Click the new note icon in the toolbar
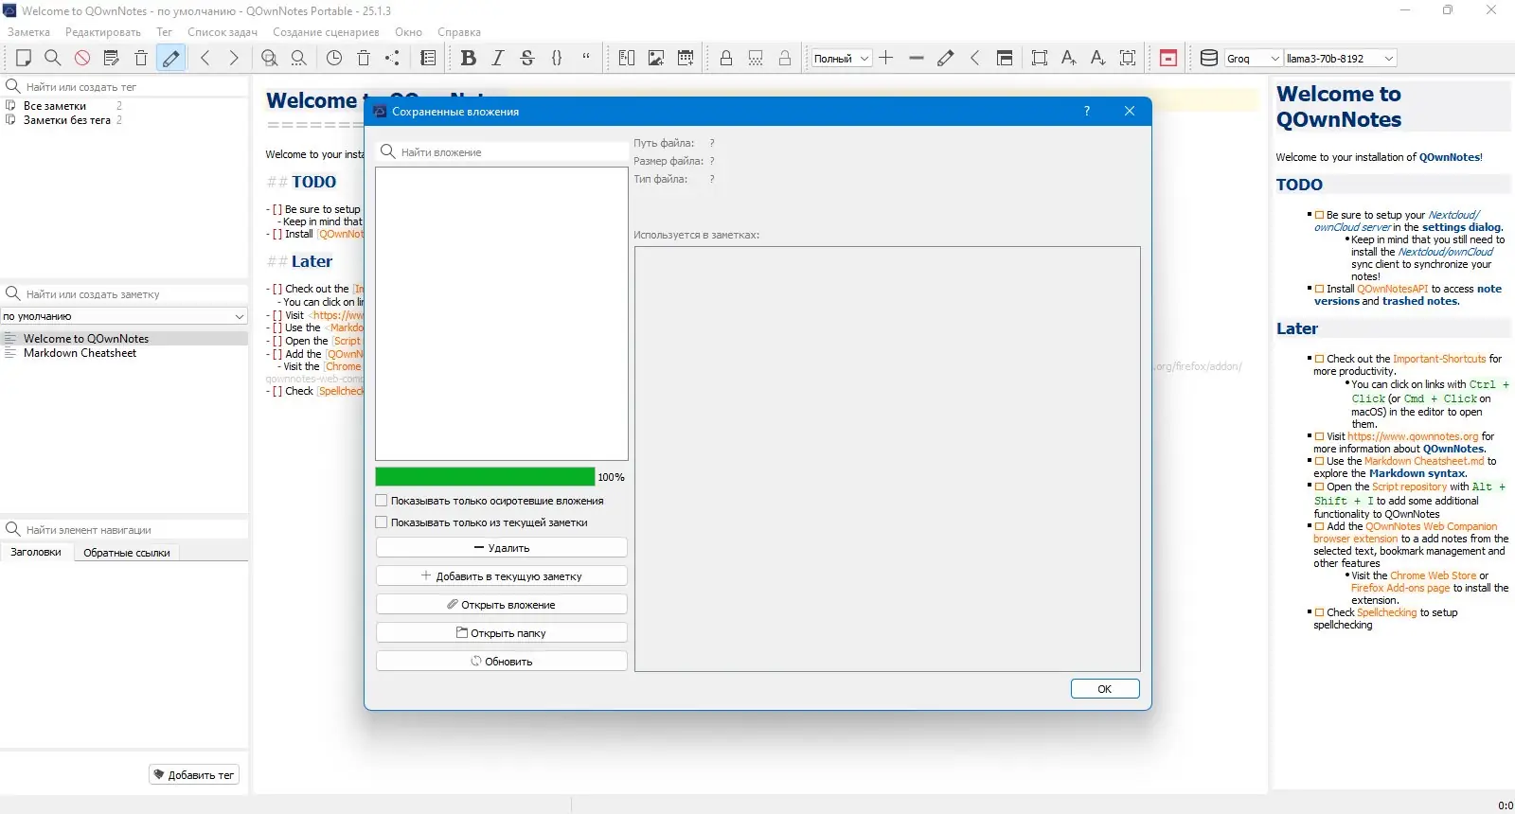 point(24,58)
